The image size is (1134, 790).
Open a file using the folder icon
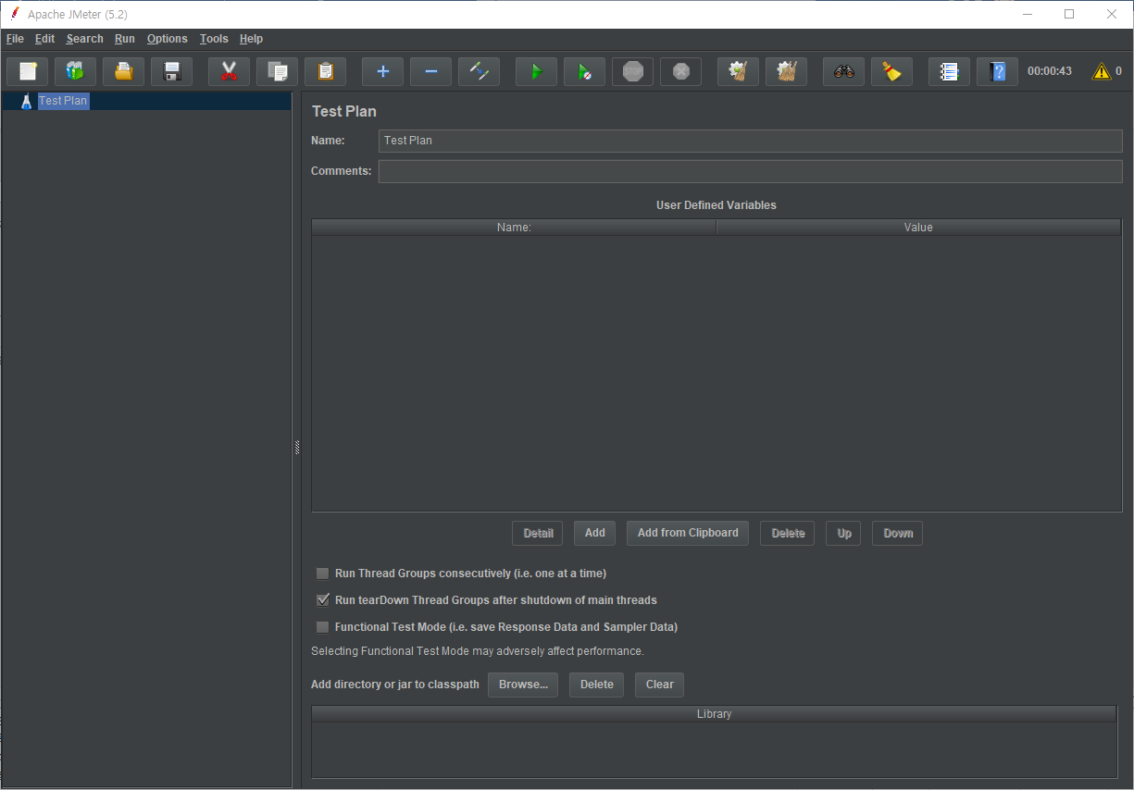124,71
